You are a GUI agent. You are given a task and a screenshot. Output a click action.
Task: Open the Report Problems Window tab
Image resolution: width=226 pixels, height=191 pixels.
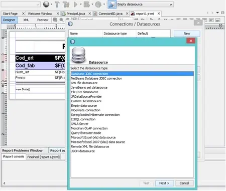(22, 150)
